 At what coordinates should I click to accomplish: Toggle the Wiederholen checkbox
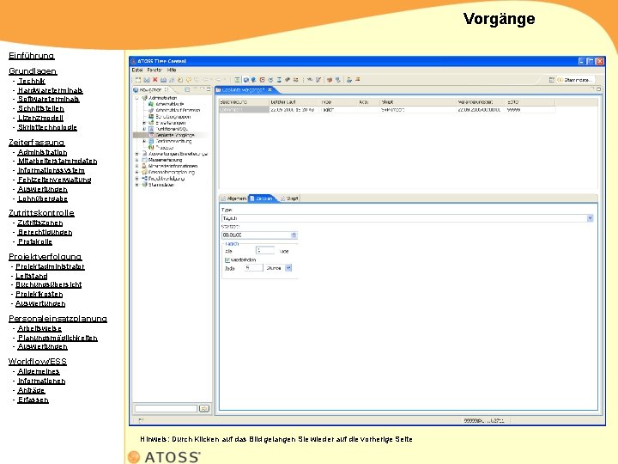[x=227, y=260]
